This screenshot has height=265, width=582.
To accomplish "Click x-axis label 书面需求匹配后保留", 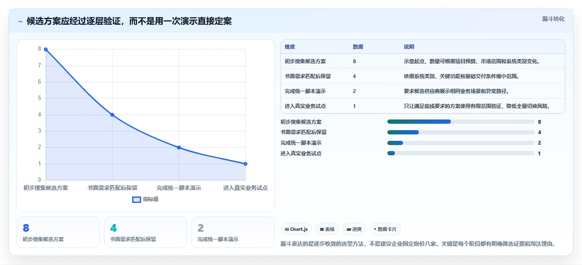I will [x=112, y=188].
